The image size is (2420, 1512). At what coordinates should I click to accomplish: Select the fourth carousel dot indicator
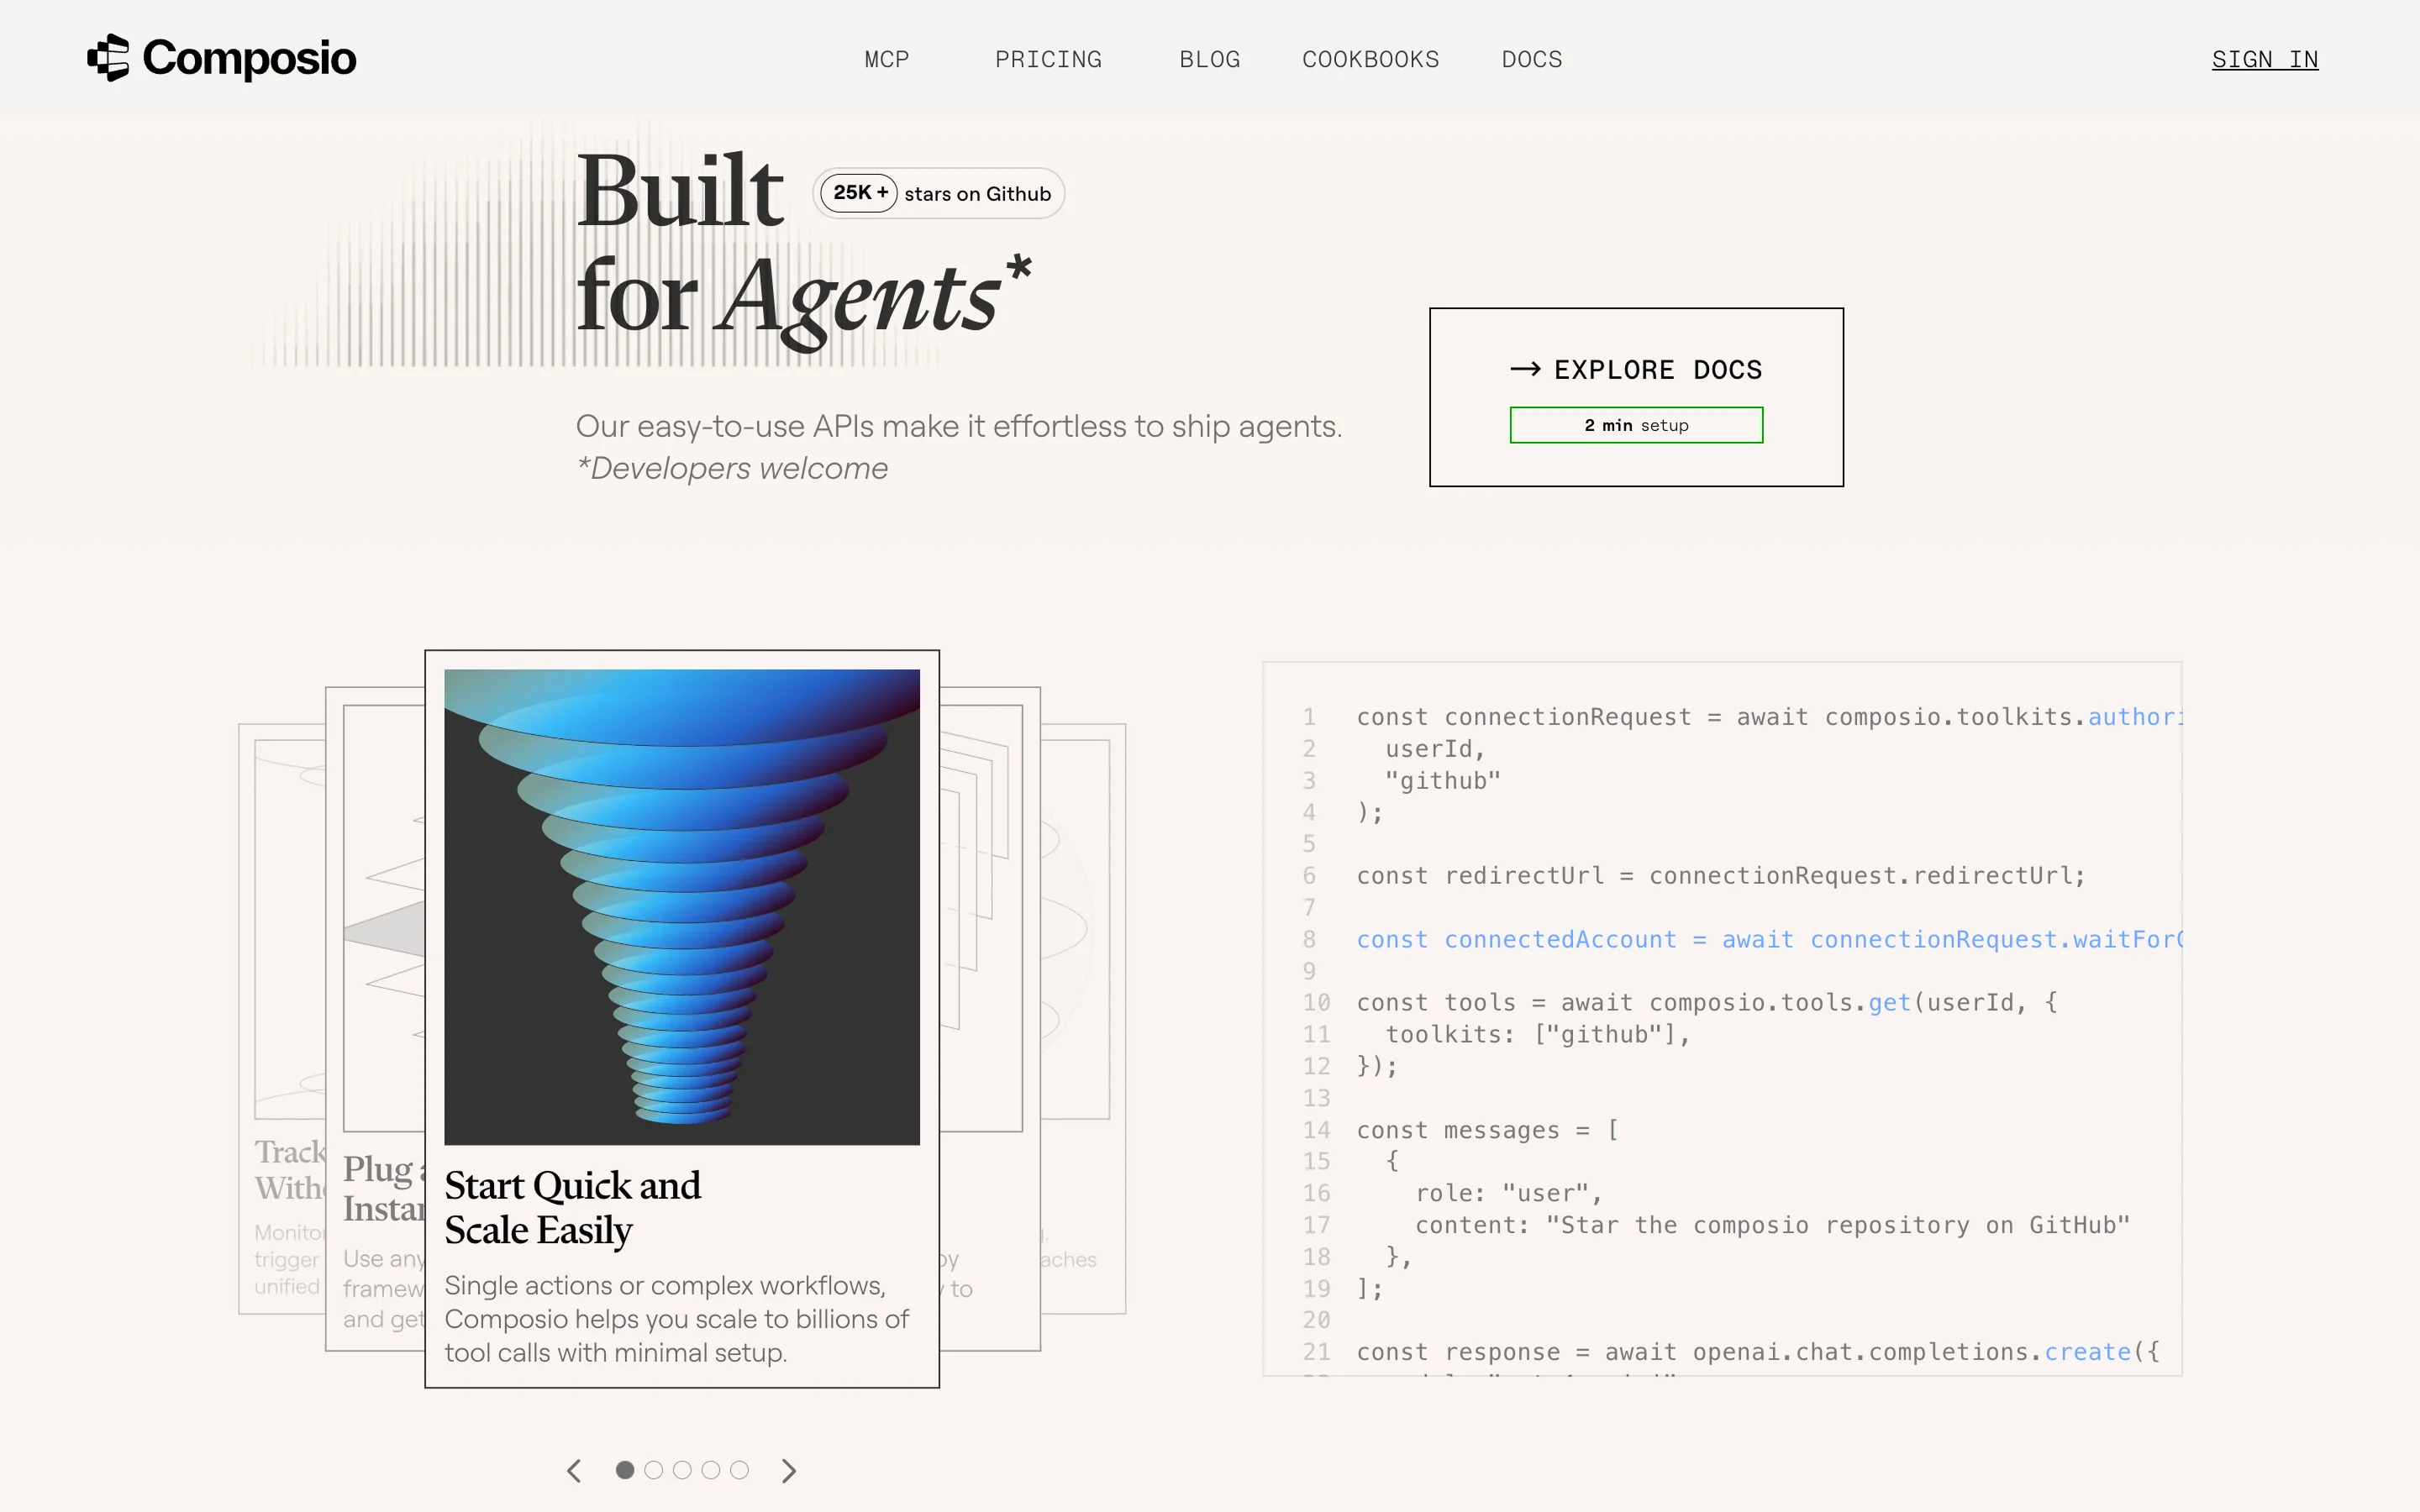711,1470
